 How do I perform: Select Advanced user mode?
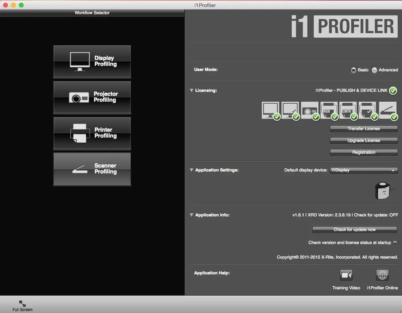point(374,70)
